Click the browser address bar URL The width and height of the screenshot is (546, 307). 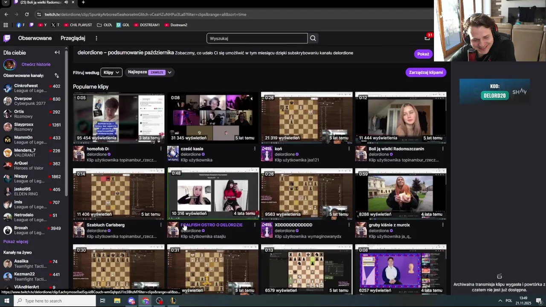pos(145,14)
